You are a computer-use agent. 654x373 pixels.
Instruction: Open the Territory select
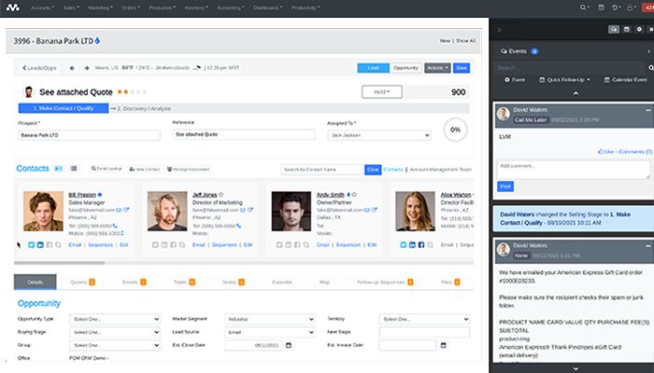pyautogui.click(x=424, y=319)
